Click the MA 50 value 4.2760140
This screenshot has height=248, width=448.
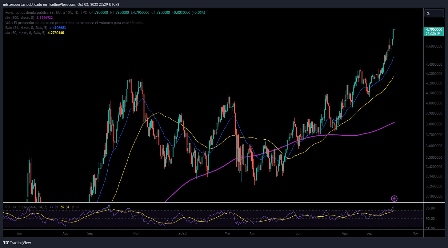tap(56, 33)
